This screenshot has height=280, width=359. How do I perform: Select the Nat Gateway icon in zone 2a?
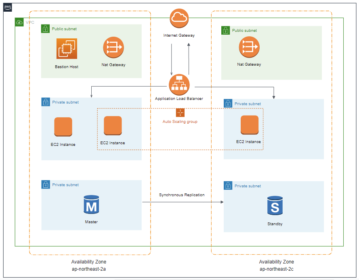point(113,48)
